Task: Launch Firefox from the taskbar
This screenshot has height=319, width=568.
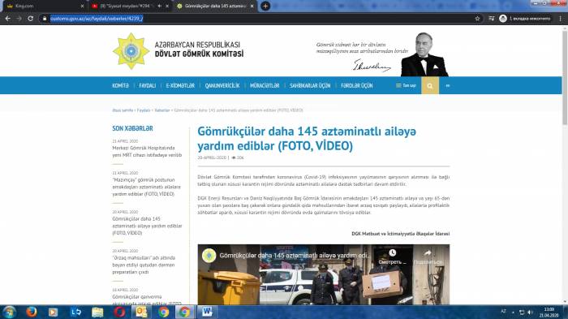Action: [31, 313]
